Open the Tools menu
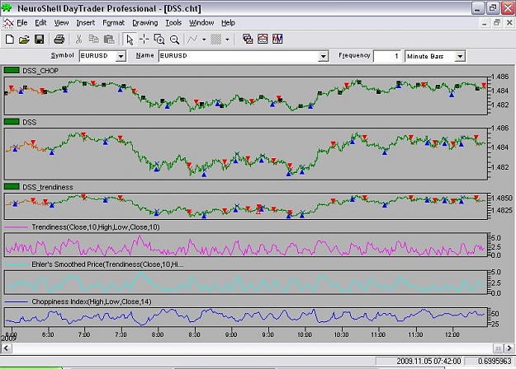Viewport: 516px width, 369px height. click(173, 23)
